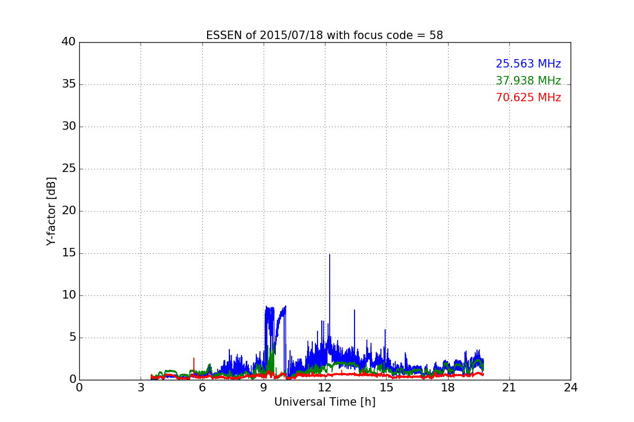Image resolution: width=634 pixels, height=422 pixels.
Task: Click the y-axis tick label 40
Action: click(68, 42)
